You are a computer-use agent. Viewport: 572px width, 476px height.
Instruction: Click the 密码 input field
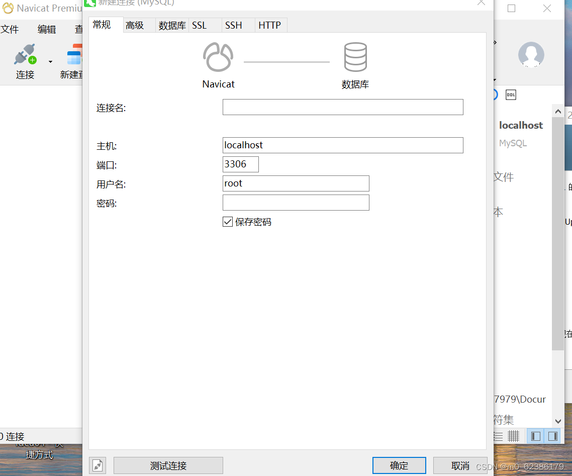click(296, 203)
